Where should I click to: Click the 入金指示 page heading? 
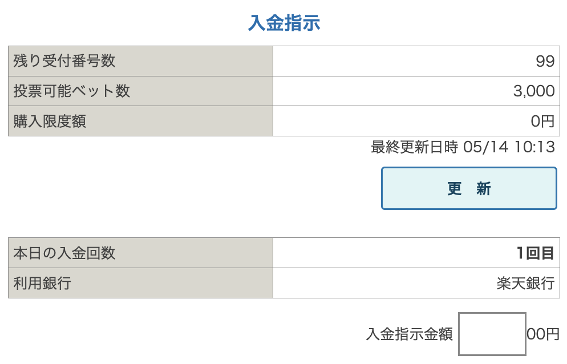point(284,23)
